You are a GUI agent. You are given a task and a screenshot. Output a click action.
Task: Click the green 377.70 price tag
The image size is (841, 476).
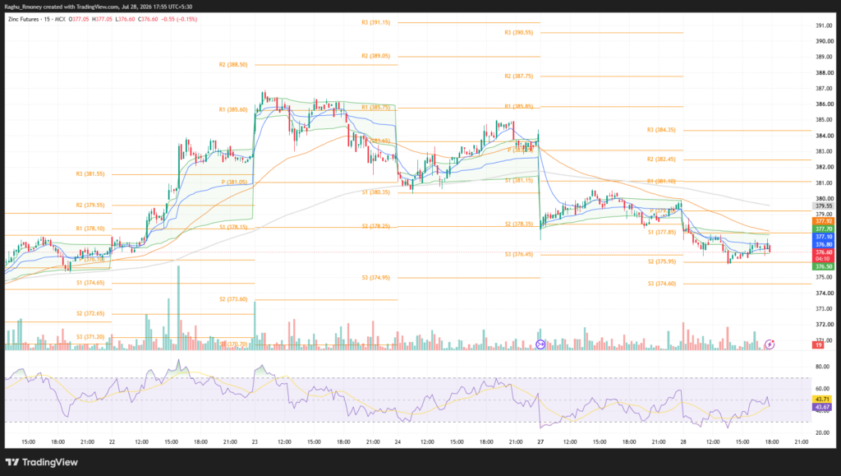point(824,229)
